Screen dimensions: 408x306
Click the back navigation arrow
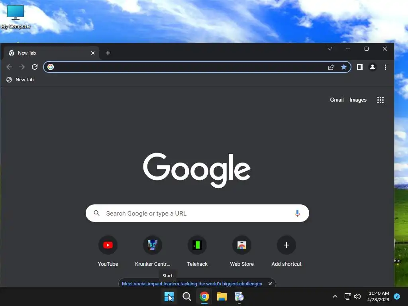pyautogui.click(x=9, y=67)
